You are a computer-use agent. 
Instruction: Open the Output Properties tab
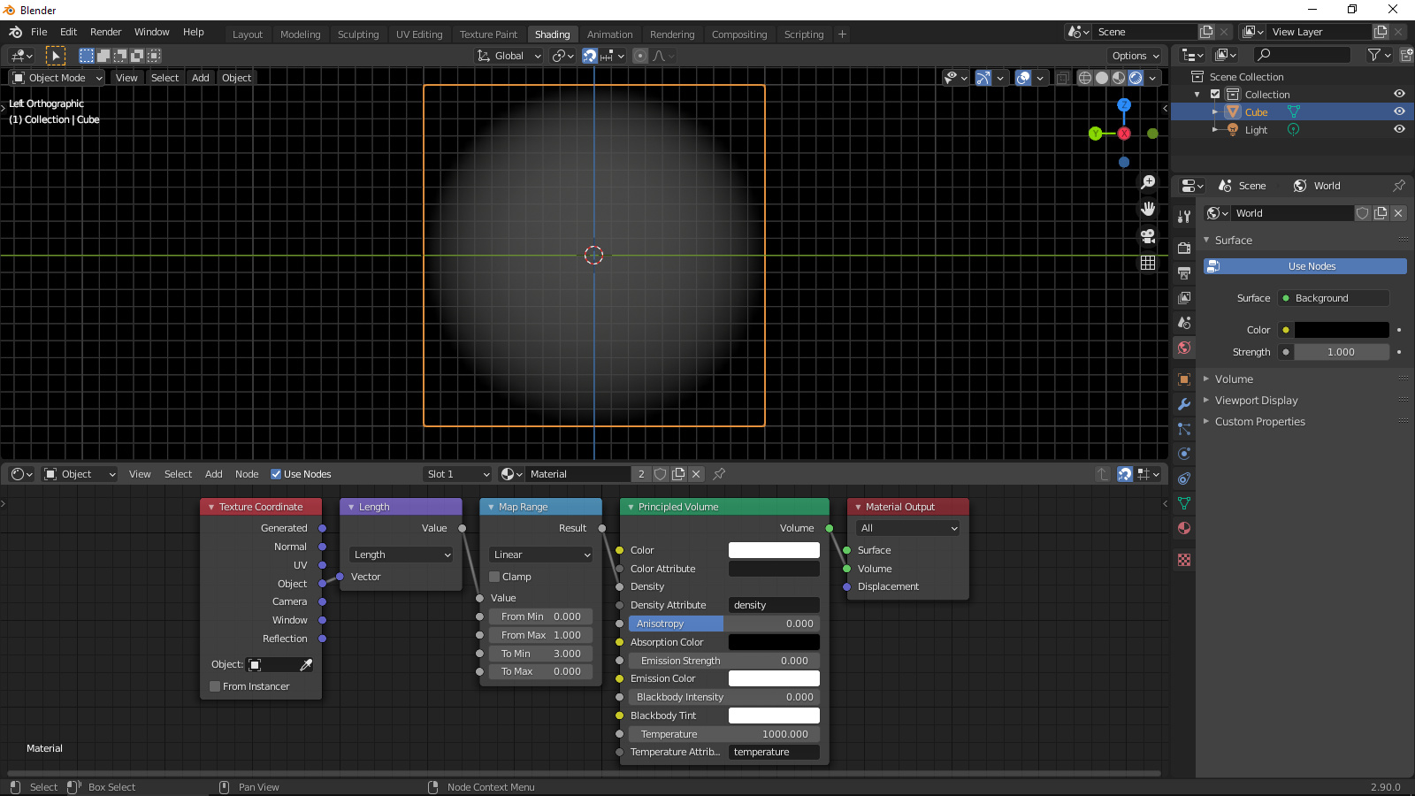pyautogui.click(x=1183, y=272)
